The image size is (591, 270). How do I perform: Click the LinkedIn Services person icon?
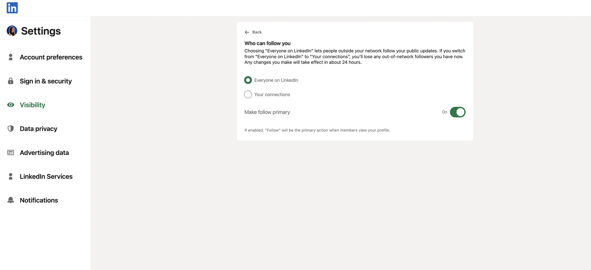coord(11,176)
